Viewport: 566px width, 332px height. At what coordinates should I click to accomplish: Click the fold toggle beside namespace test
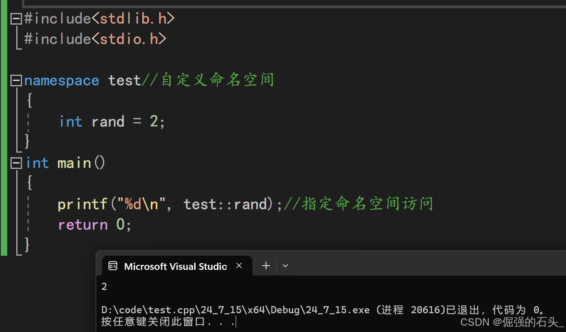pyautogui.click(x=16, y=80)
